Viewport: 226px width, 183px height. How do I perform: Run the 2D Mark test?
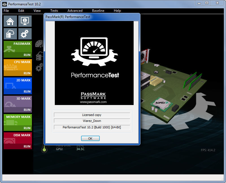pos(27,91)
